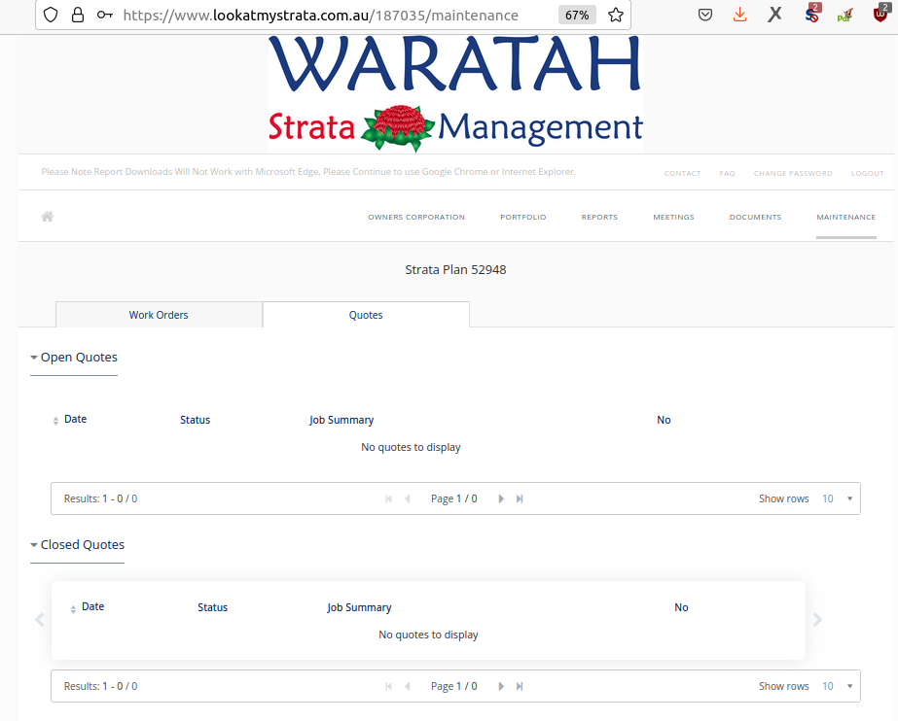
Task: Jump to first page of Closed Quotes
Action: (389, 686)
